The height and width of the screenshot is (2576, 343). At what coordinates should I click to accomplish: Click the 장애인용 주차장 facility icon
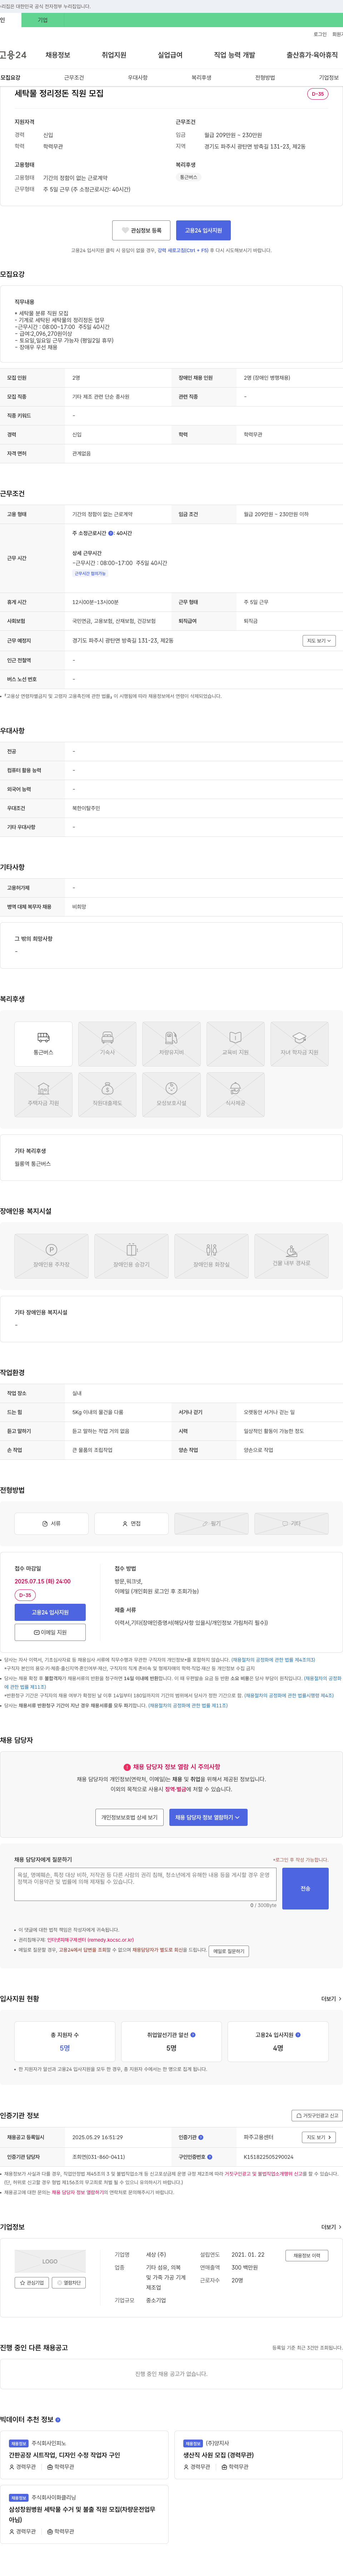click(x=51, y=1256)
